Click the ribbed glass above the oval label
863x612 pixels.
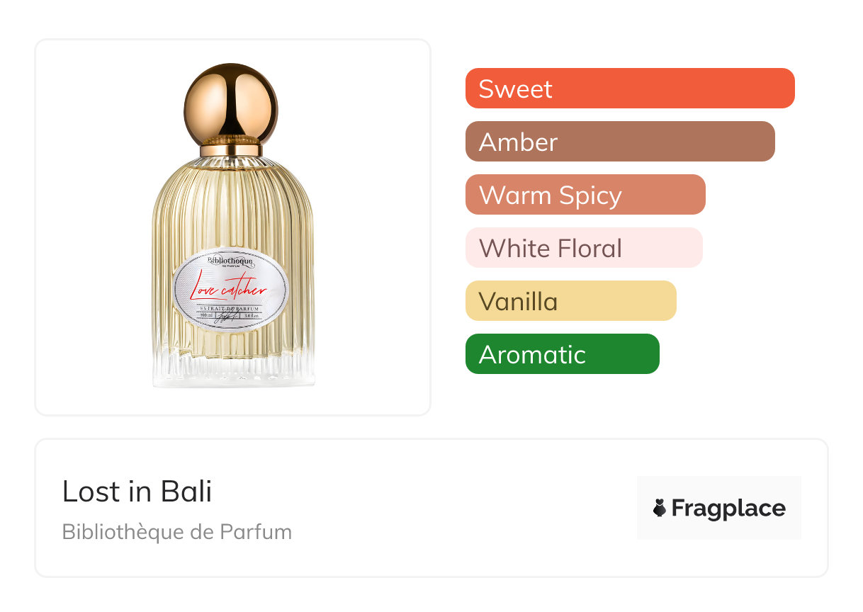233,205
